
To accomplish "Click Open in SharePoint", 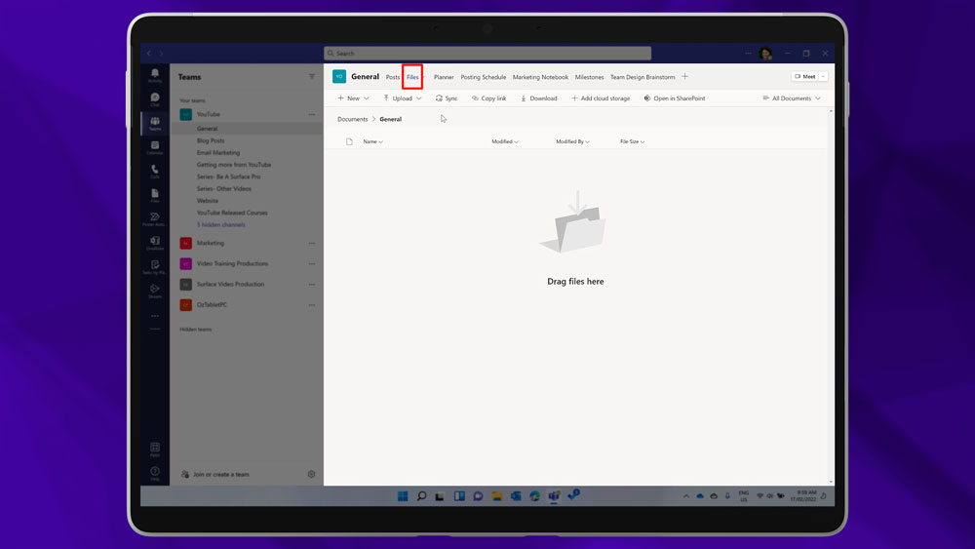I will pyautogui.click(x=674, y=98).
